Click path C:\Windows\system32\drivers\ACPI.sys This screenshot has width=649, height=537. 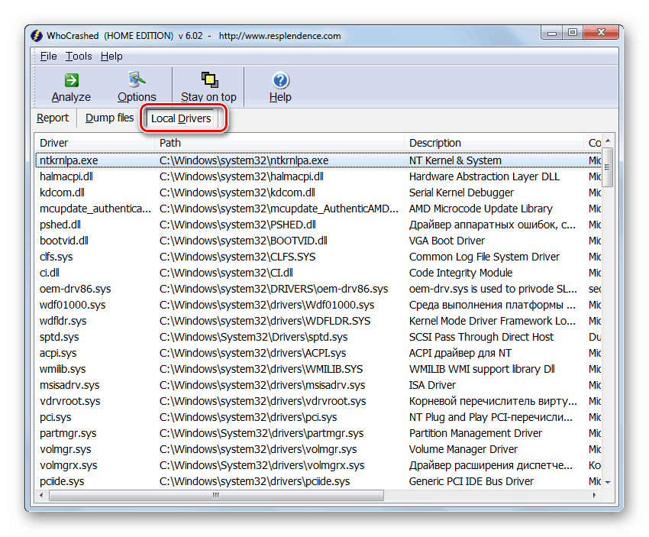click(253, 353)
